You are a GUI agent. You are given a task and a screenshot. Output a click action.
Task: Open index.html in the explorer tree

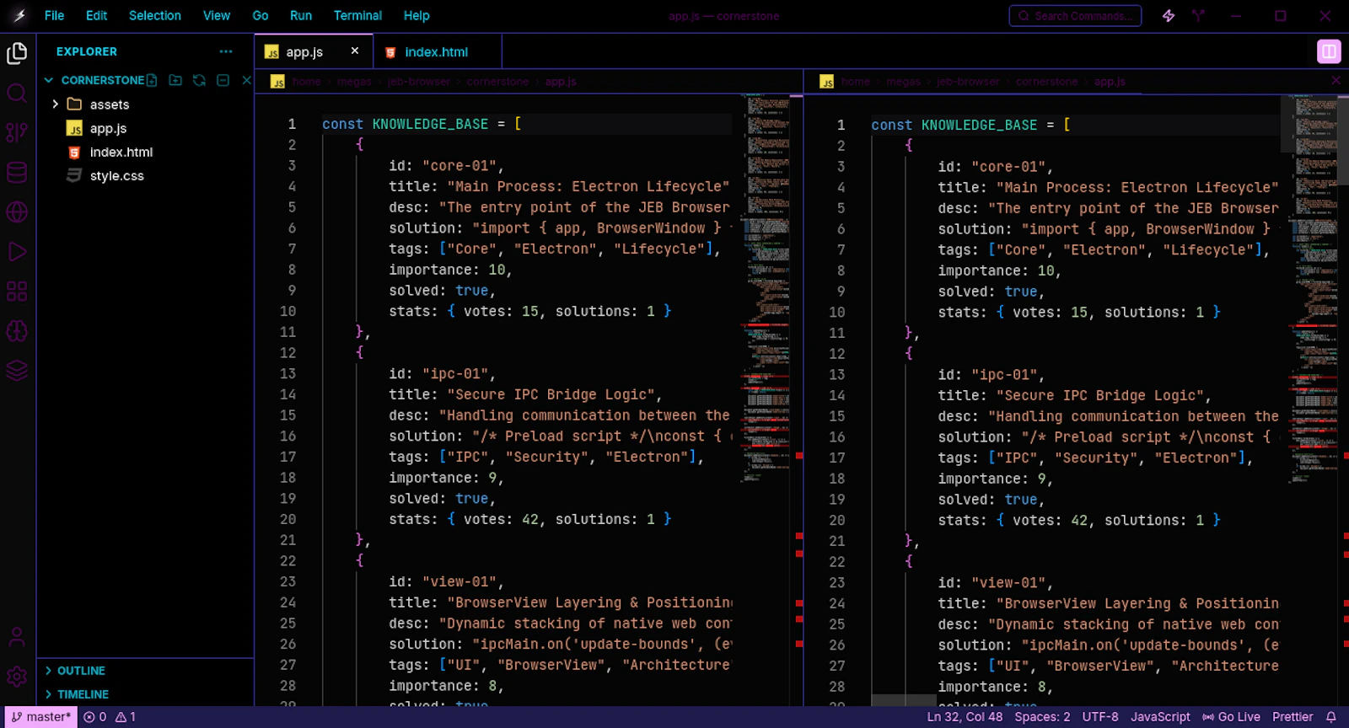(x=121, y=152)
